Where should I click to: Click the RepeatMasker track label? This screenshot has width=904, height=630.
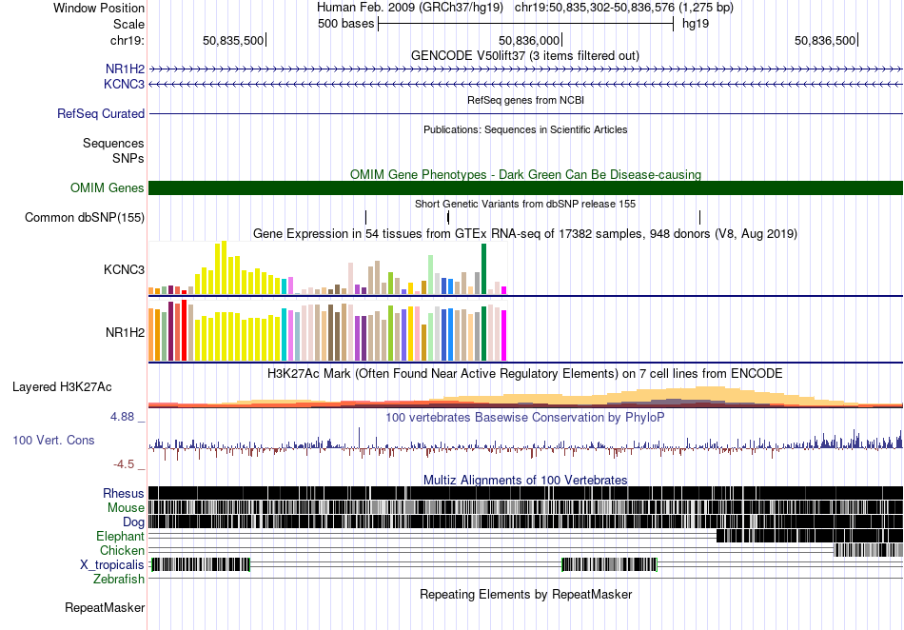[105, 607]
